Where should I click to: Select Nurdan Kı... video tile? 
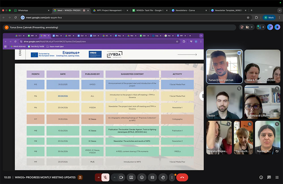(268, 138)
